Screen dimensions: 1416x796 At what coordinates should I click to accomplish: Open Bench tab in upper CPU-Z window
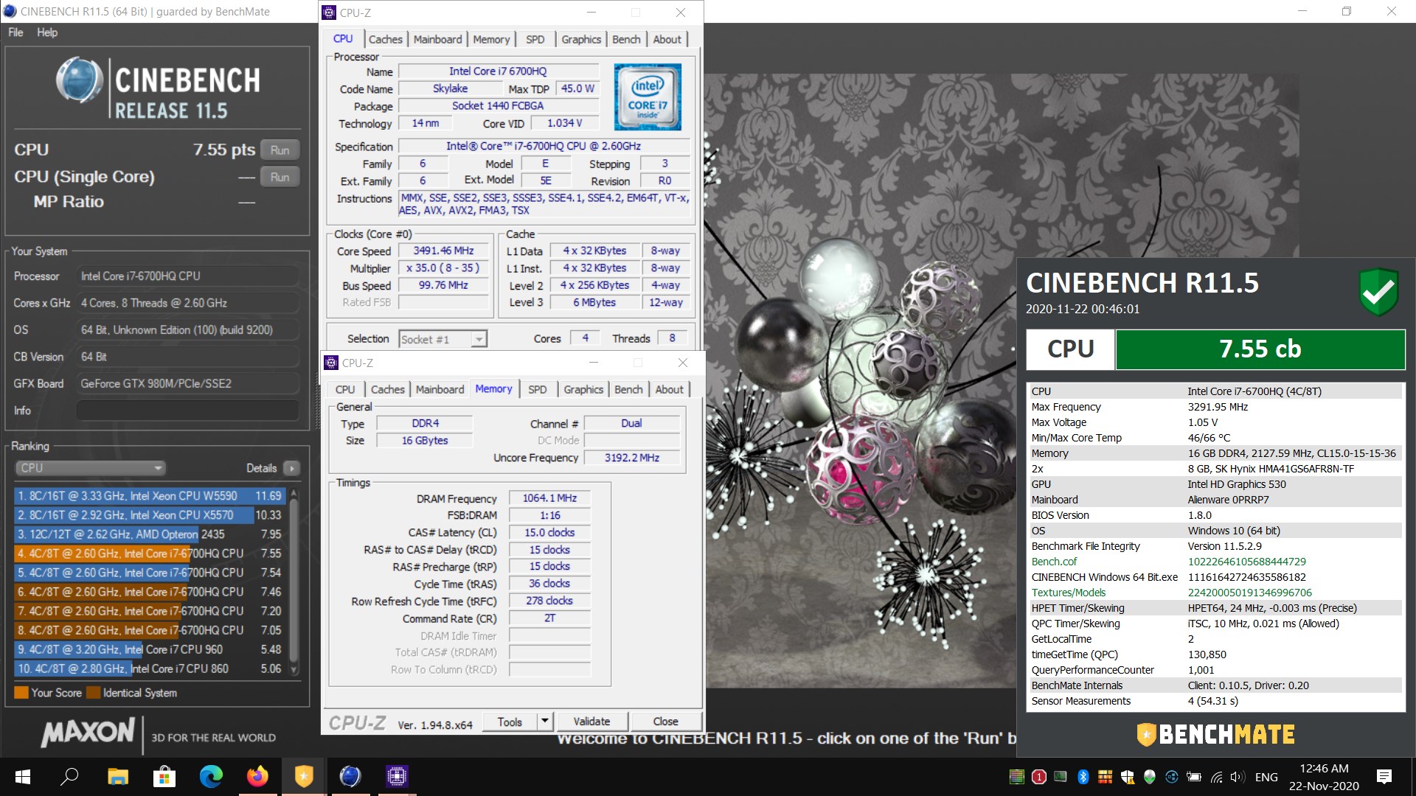pyautogui.click(x=626, y=39)
